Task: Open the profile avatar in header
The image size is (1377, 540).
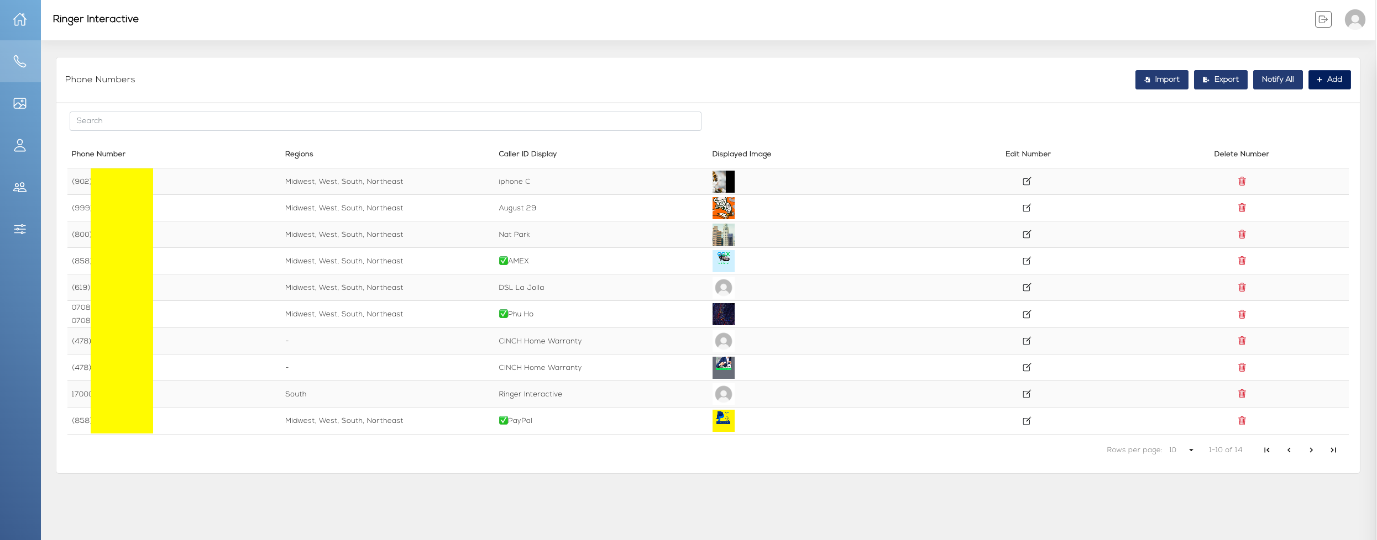Action: (1354, 19)
